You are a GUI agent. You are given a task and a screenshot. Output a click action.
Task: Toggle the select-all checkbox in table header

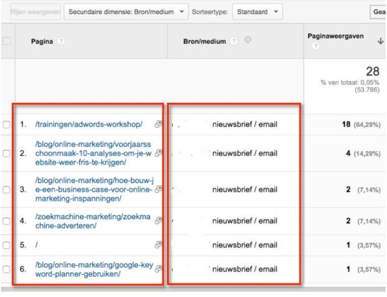point(7,41)
